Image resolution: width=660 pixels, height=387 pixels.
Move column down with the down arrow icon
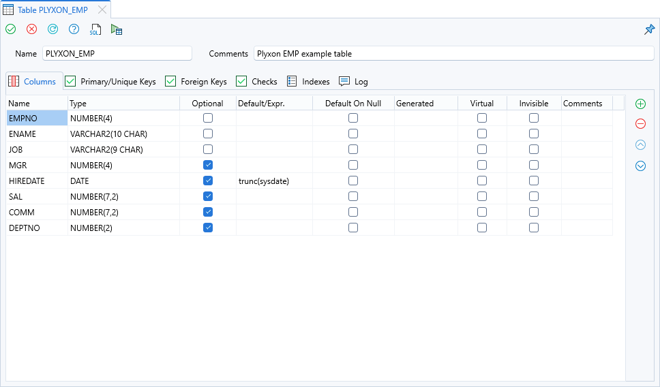click(640, 166)
